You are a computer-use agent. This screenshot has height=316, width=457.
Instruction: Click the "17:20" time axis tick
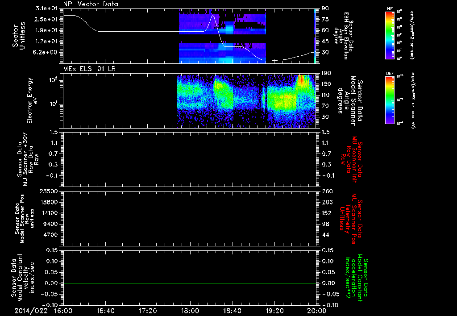(x=148, y=311)
